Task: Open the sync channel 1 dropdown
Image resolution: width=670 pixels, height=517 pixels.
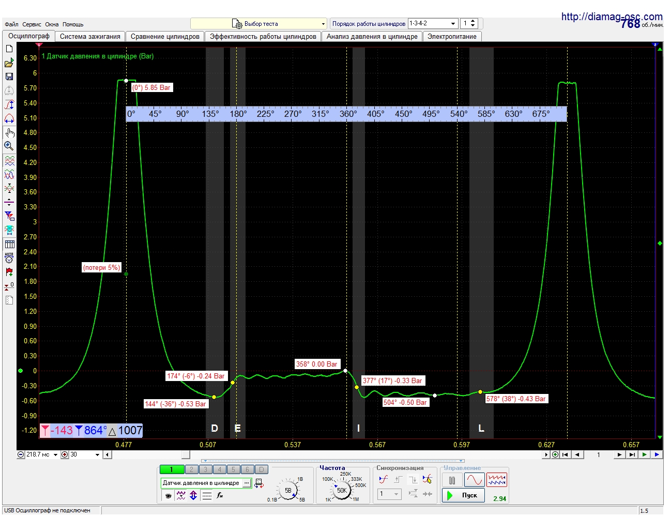Action: (389, 494)
